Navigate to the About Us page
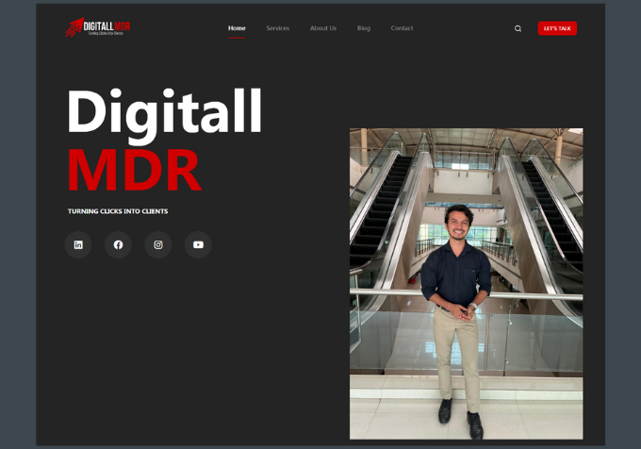The width and height of the screenshot is (641, 449). click(x=323, y=28)
